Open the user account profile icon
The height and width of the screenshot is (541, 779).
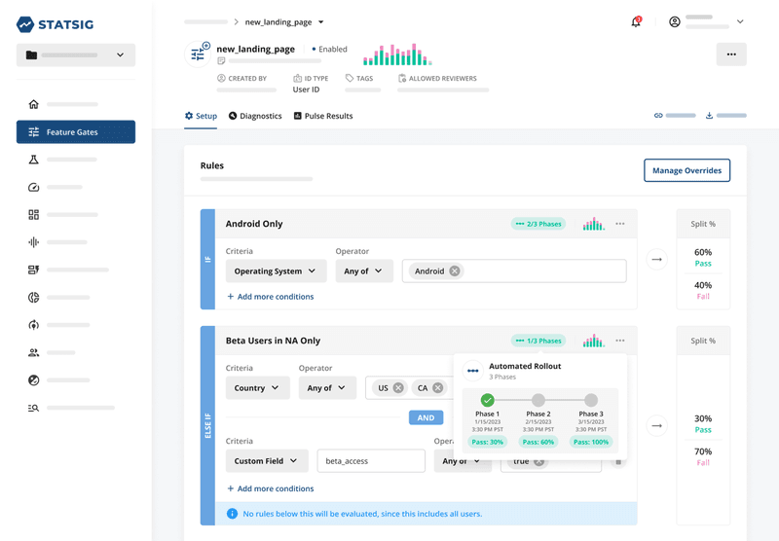pyautogui.click(x=675, y=21)
